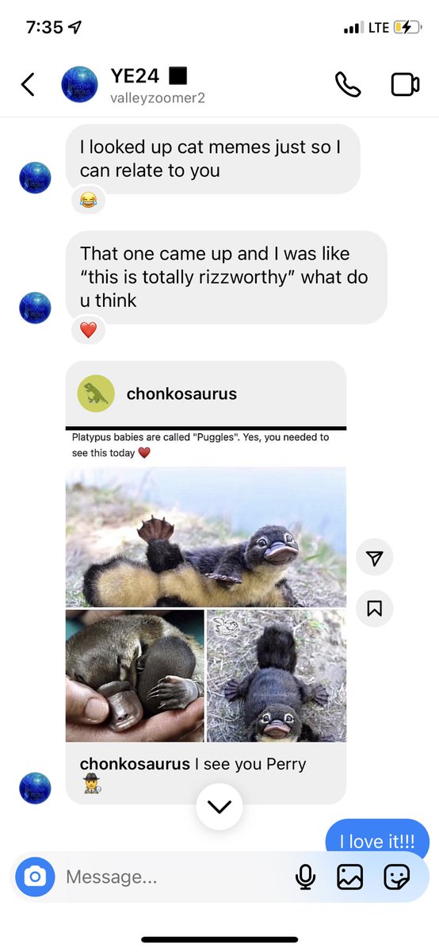Open the chonkosaurus account name on the shared post
Image resolution: width=439 pixels, height=952 pixels.
pyautogui.click(x=181, y=393)
